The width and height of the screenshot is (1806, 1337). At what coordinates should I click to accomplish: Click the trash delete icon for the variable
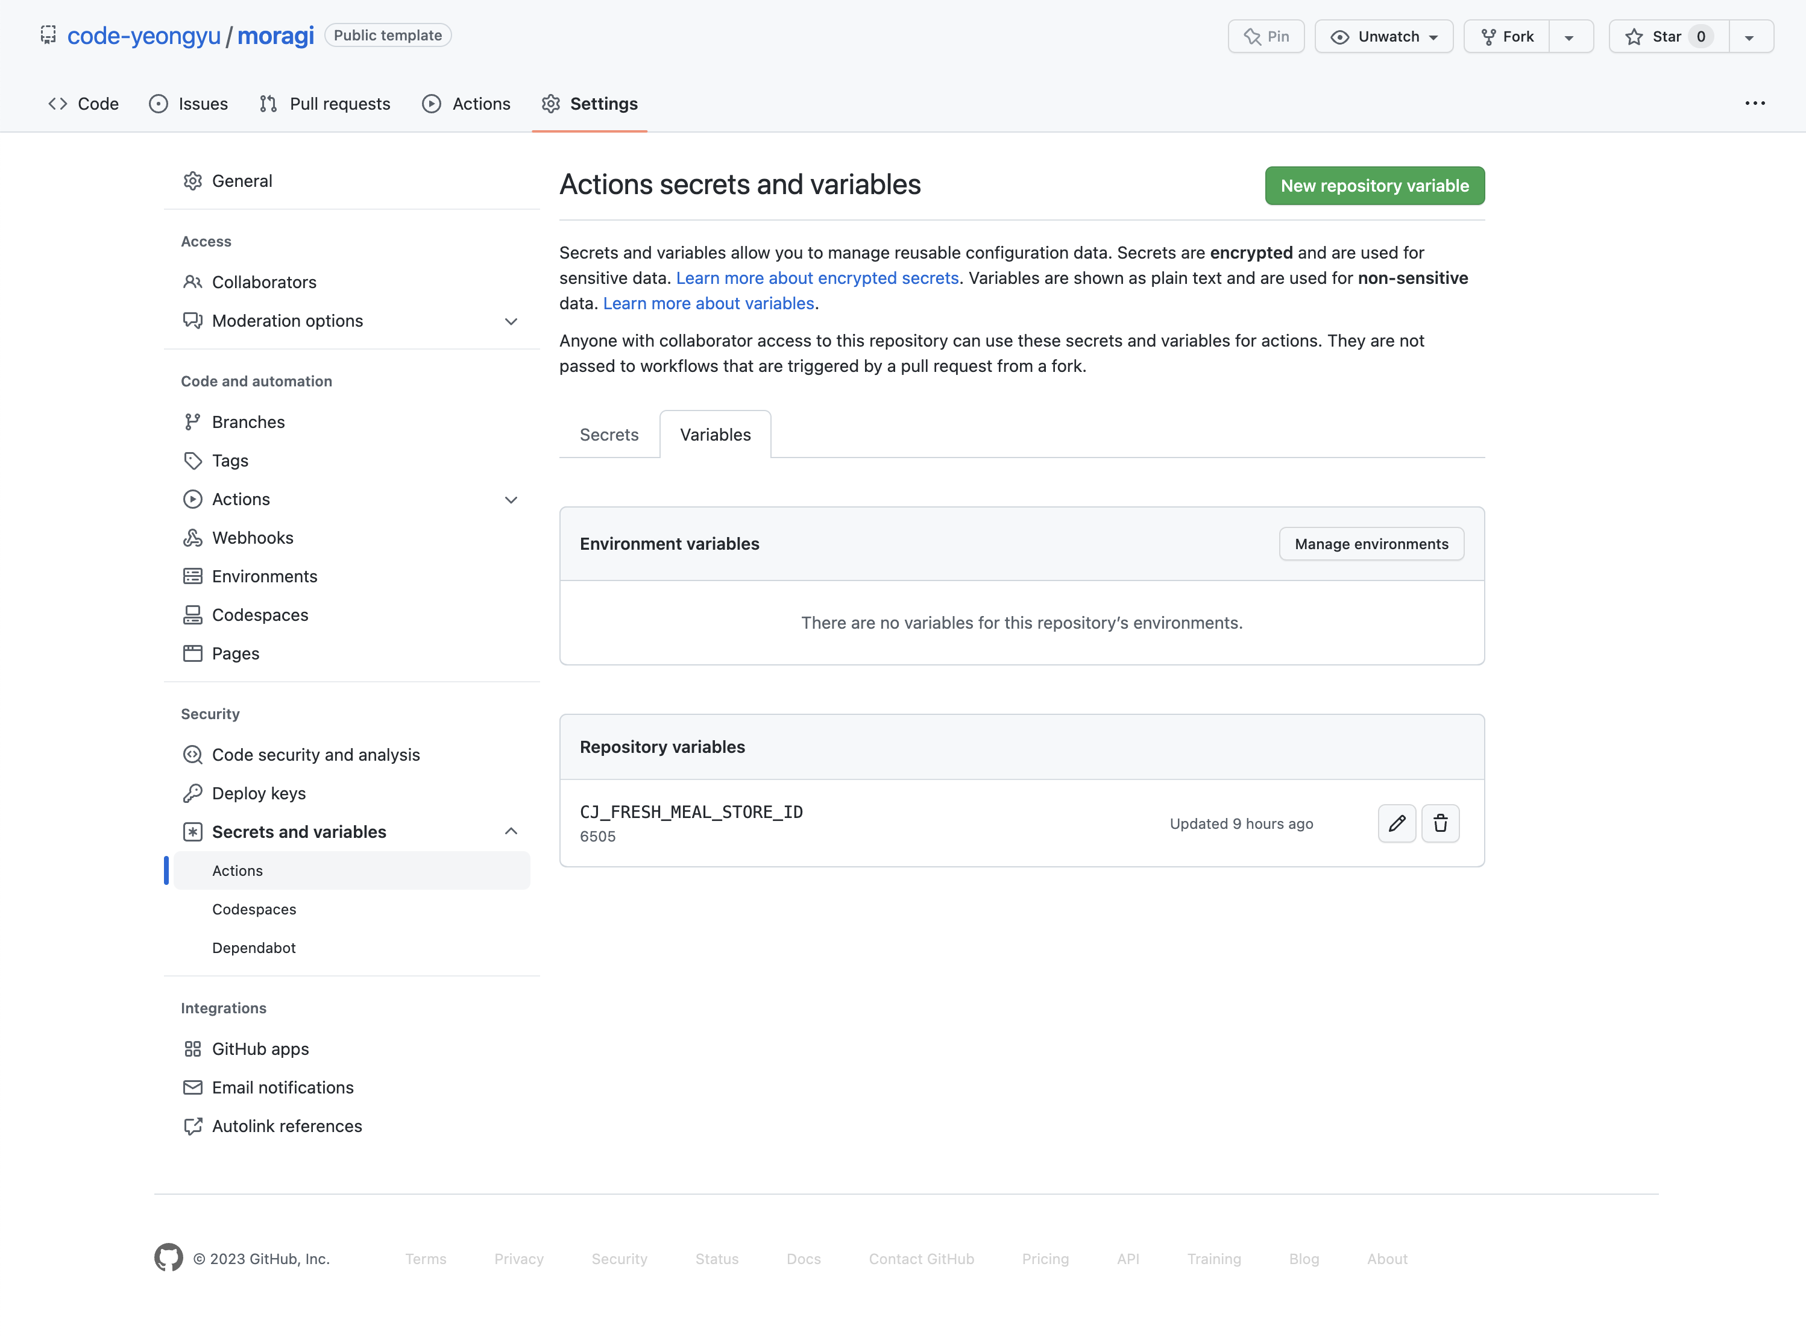(x=1440, y=823)
